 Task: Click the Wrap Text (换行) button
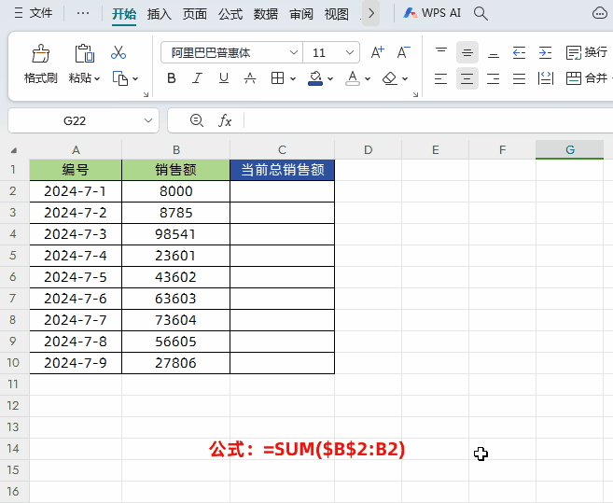pyautogui.click(x=587, y=52)
